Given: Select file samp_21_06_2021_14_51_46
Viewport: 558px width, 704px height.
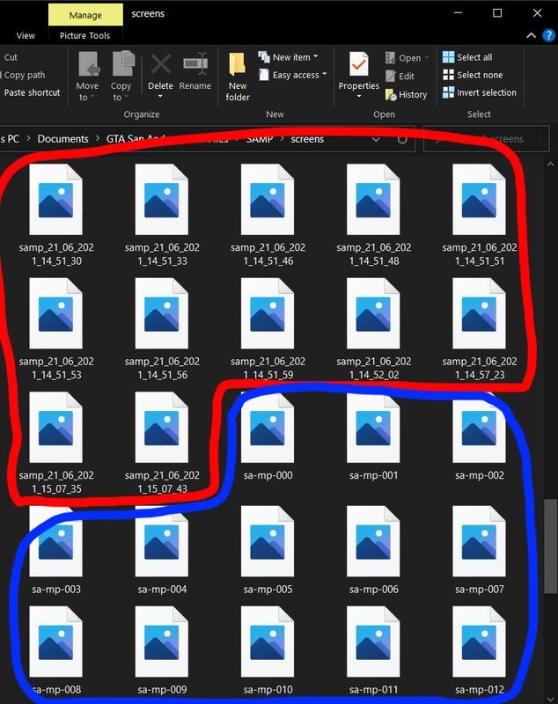Looking at the screenshot, I should [x=268, y=215].
